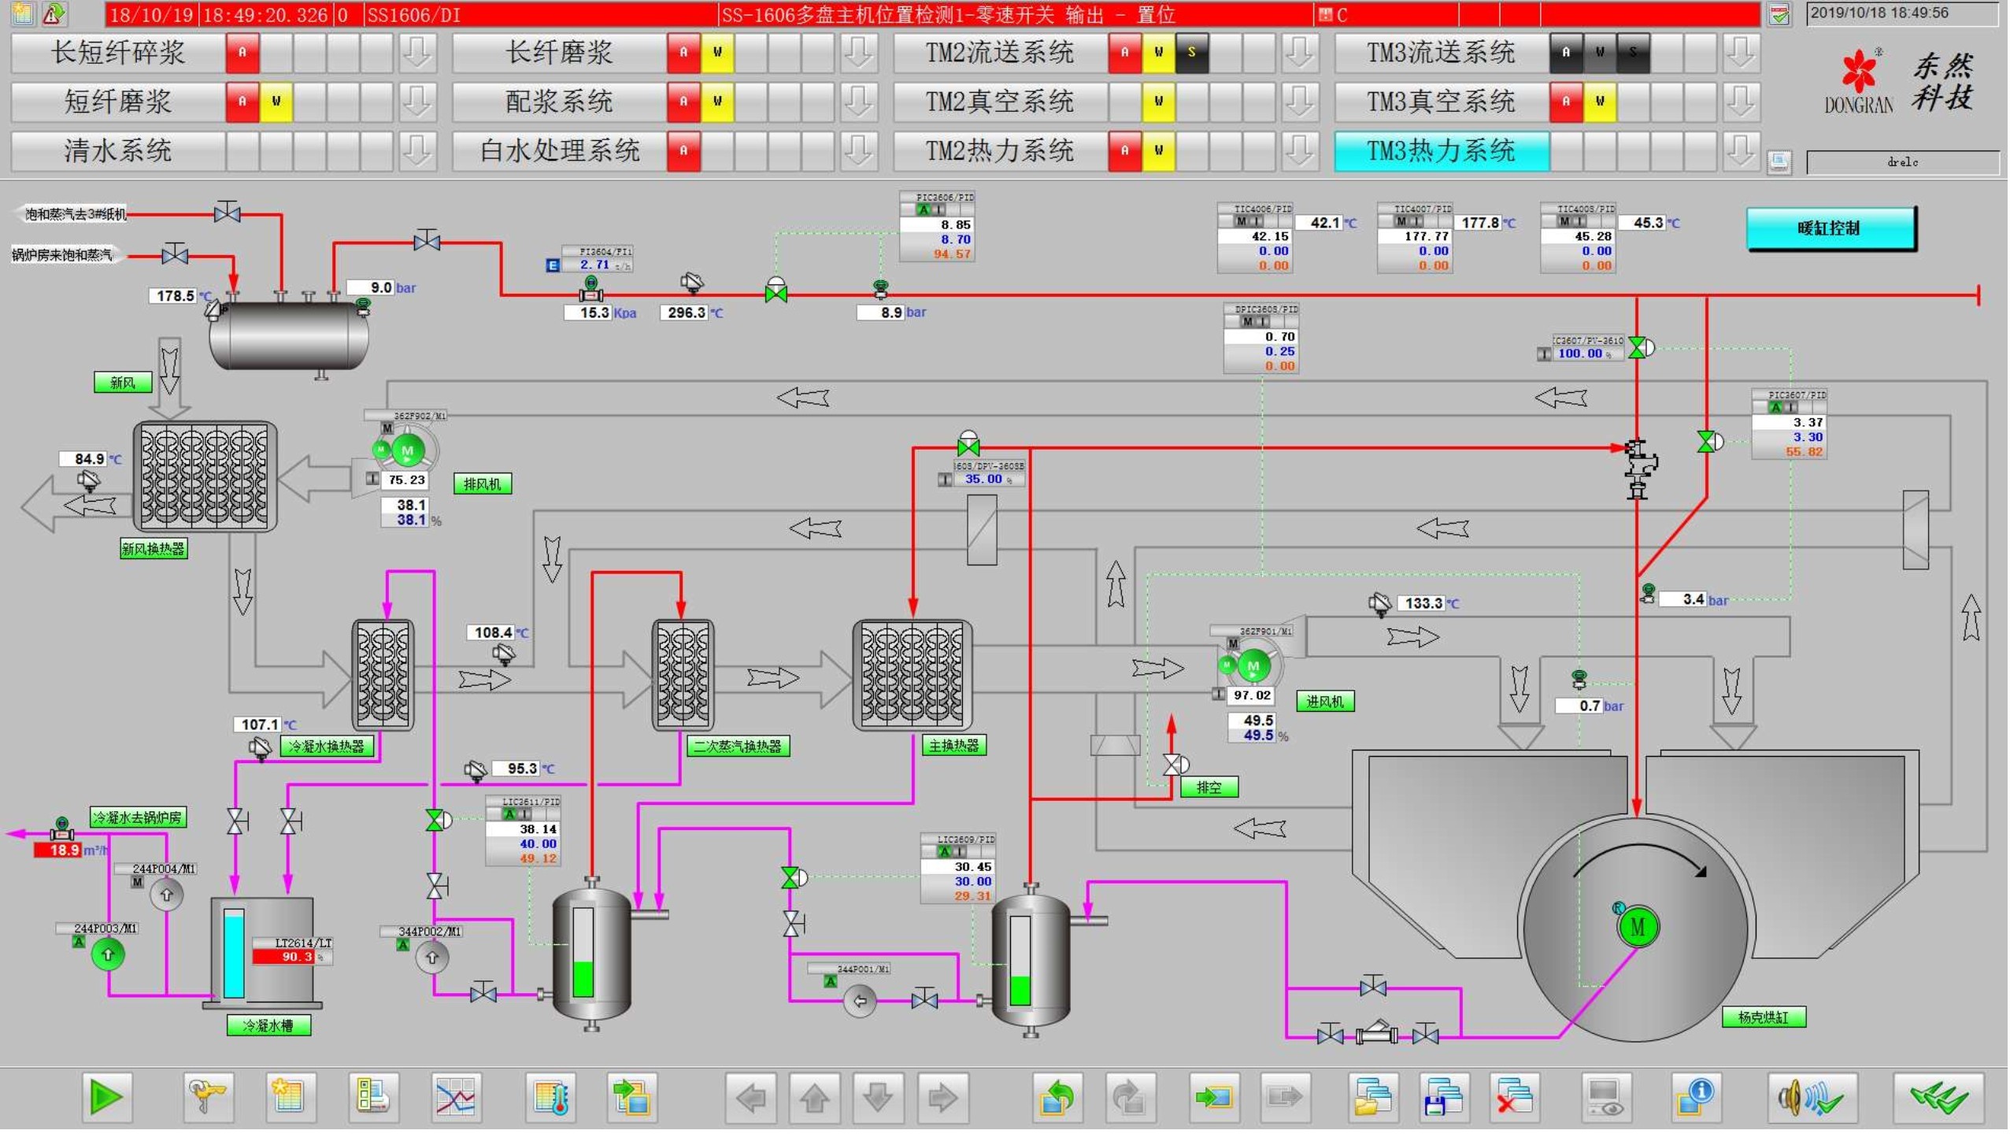Switch to the TM2热力系统 screen

[x=1000, y=150]
